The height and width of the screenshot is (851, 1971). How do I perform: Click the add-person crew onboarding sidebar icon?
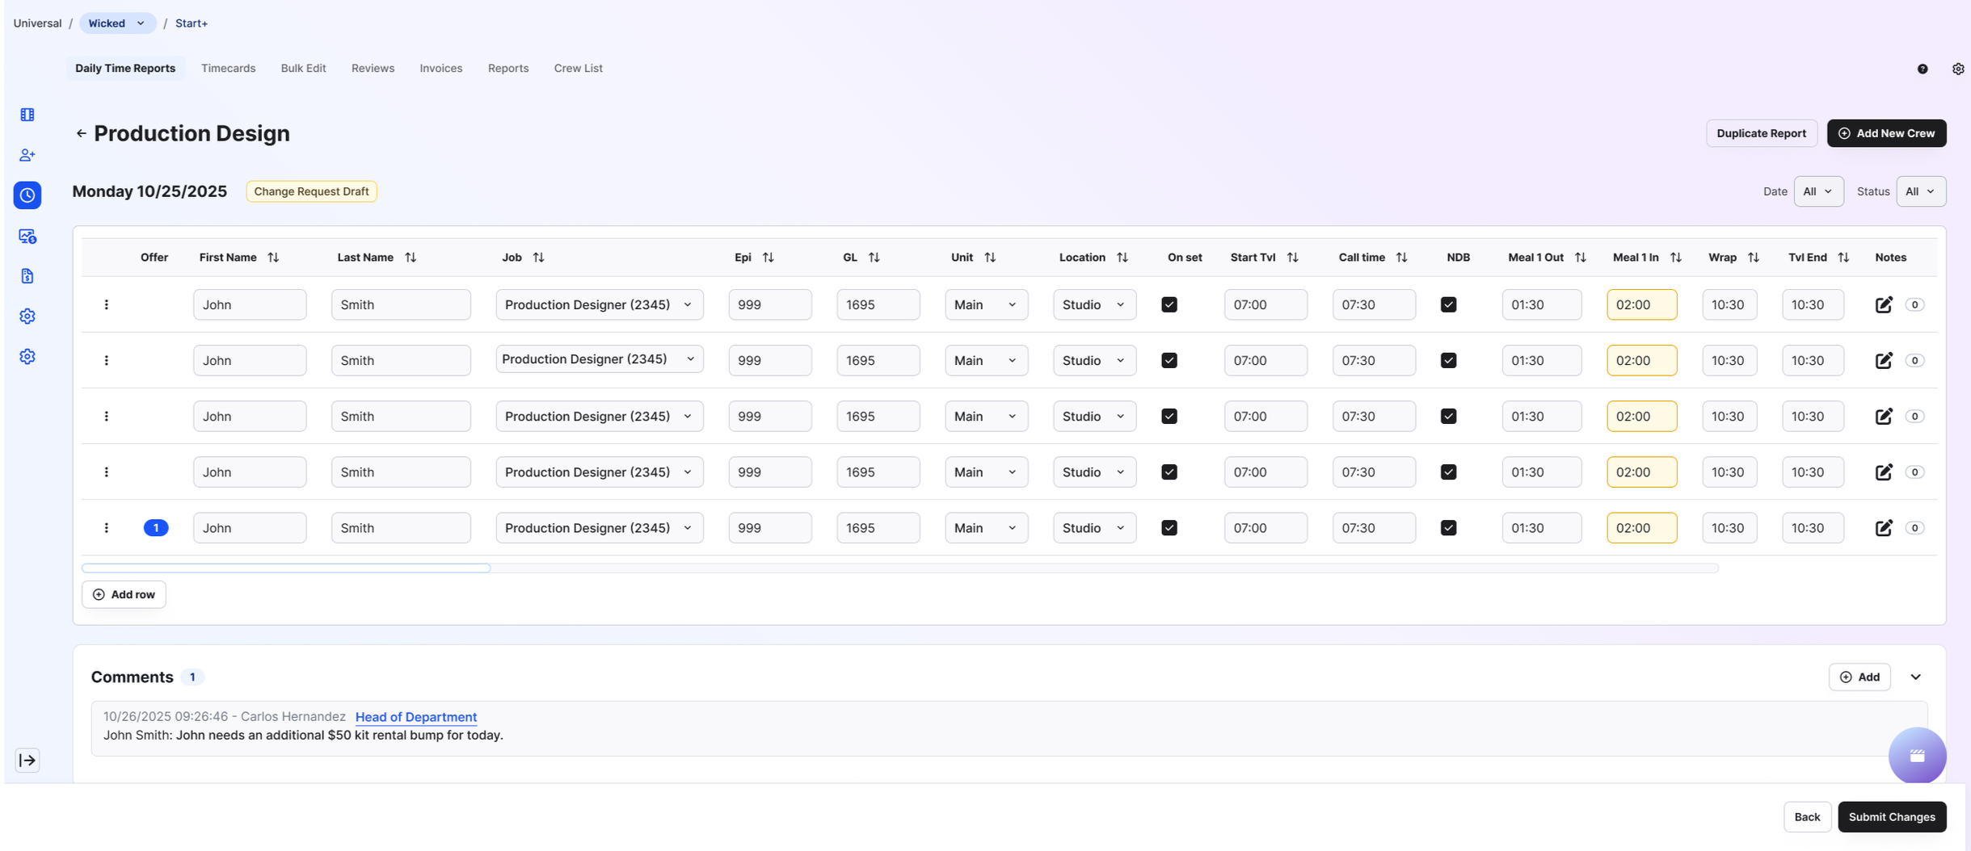tap(27, 154)
